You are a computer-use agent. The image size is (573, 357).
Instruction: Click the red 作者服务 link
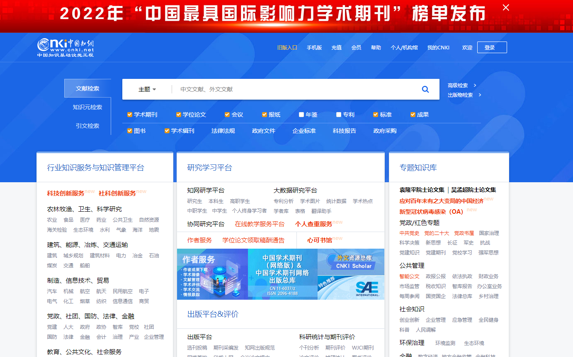pyautogui.click(x=199, y=240)
